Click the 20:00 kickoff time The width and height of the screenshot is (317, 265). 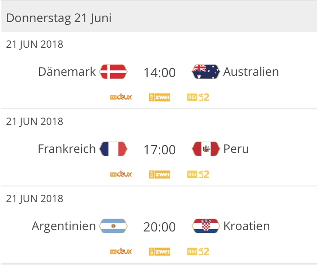click(160, 227)
